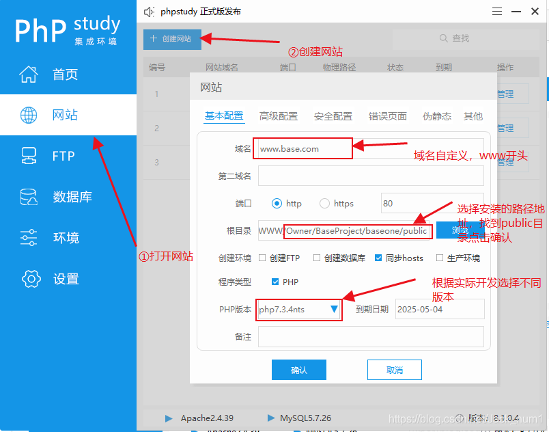Click the 管理 button in row 1

point(512,94)
